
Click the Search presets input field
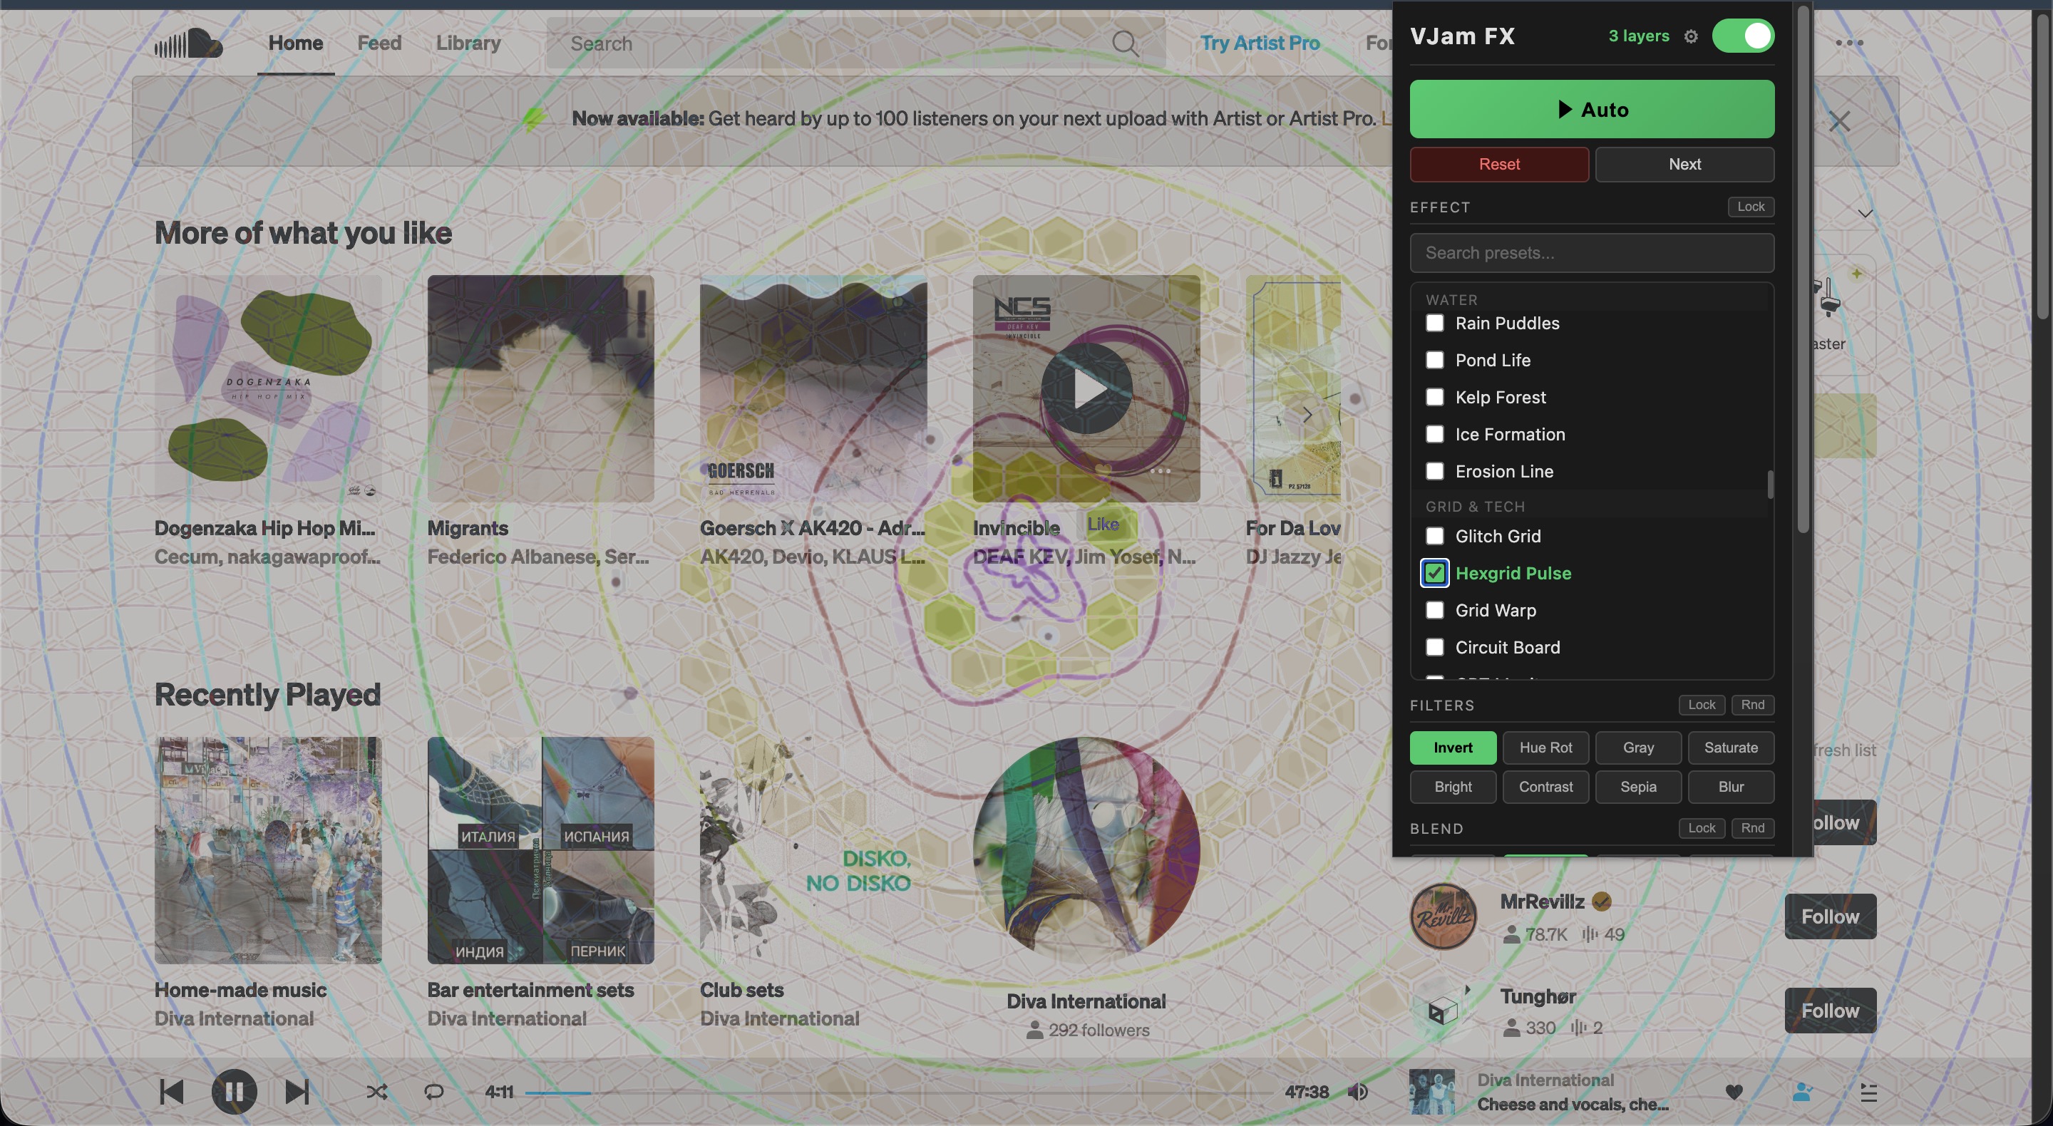(1592, 252)
